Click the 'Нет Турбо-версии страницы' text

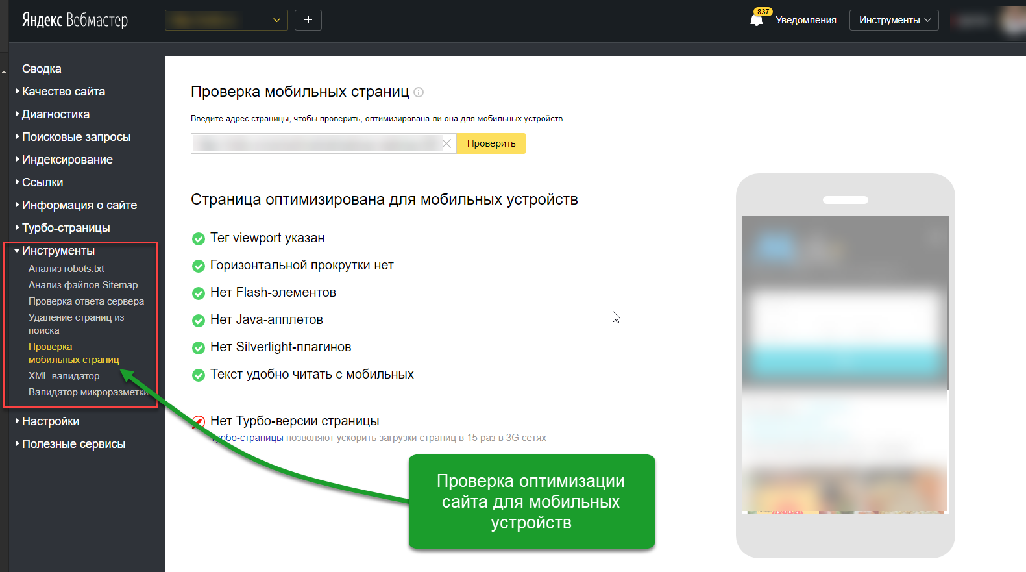tap(295, 421)
